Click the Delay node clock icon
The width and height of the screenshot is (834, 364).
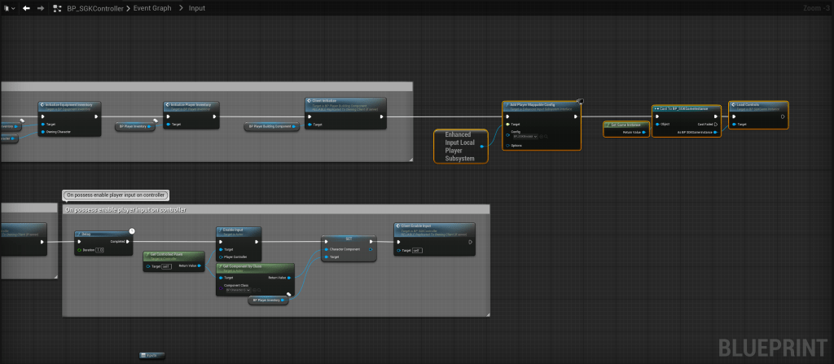coord(132,231)
